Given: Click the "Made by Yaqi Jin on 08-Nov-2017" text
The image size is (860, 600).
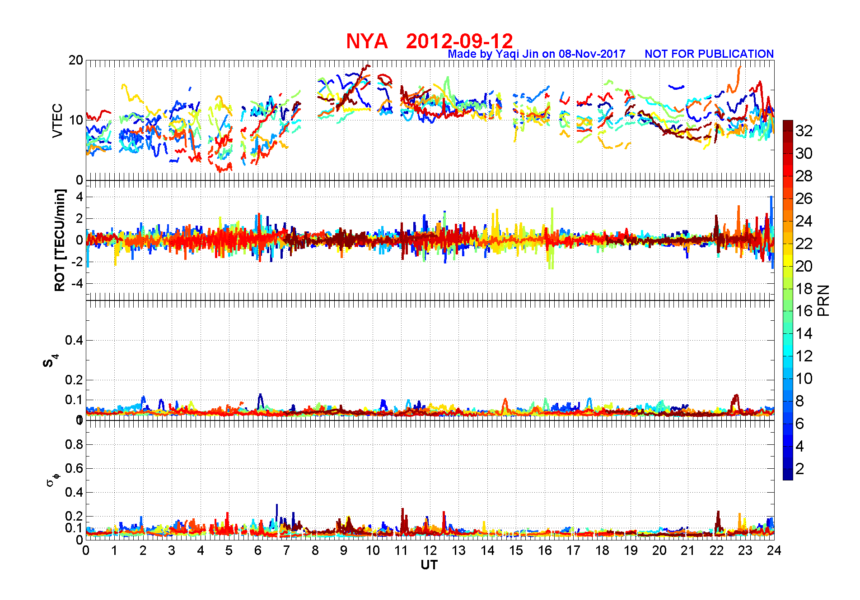Looking at the screenshot, I should pyautogui.click(x=537, y=54).
